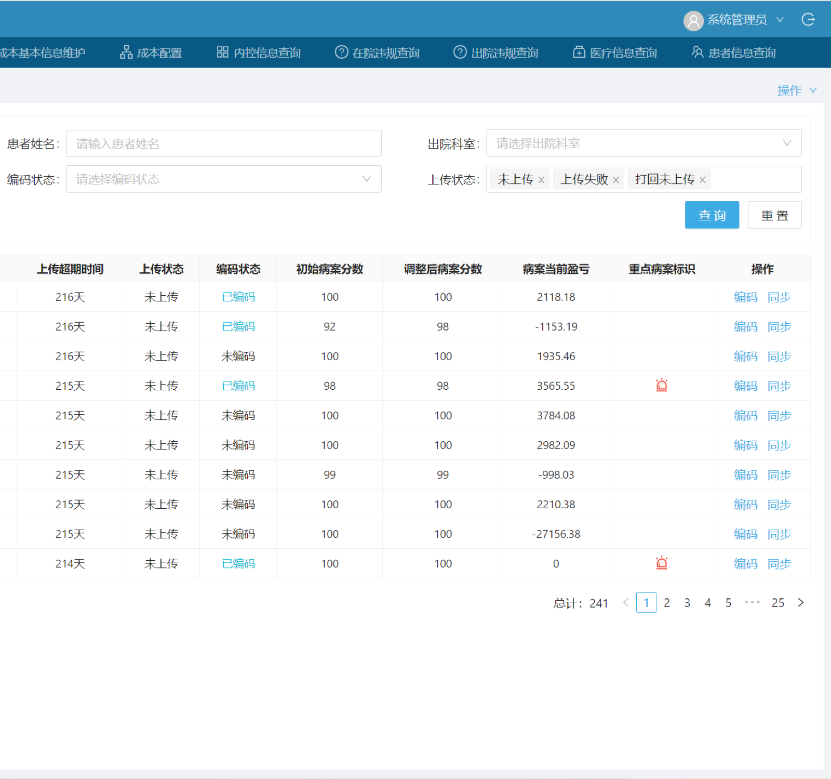Click 编码 link in the -1153.19 row
This screenshot has height=779, width=831.
746,326
